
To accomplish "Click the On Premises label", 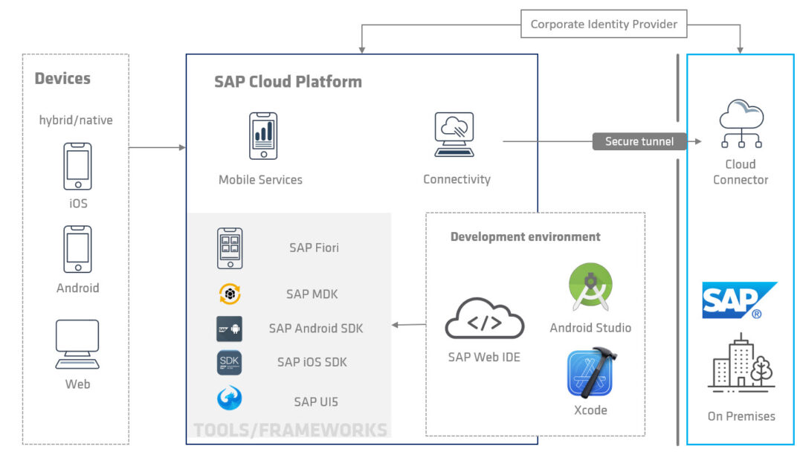I will pyautogui.click(x=741, y=416).
